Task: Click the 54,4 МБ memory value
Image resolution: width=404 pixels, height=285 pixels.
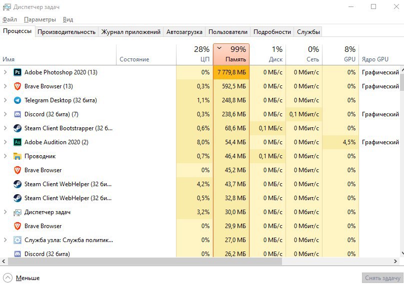Action: [235, 142]
